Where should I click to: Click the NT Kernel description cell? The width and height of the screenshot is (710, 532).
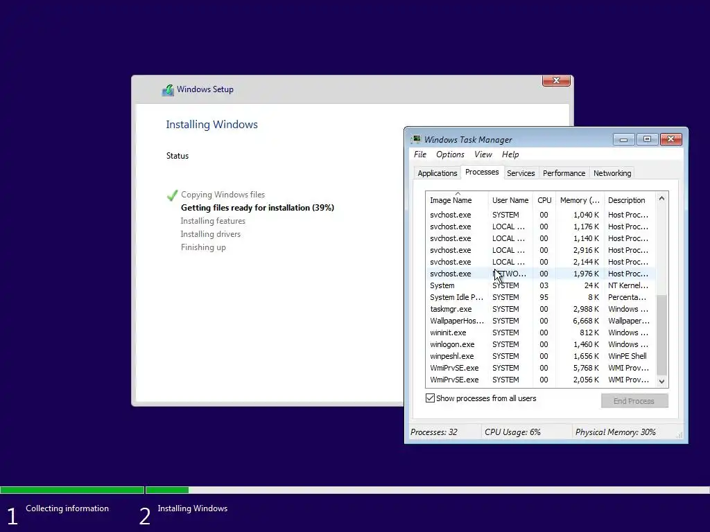(x=628, y=285)
